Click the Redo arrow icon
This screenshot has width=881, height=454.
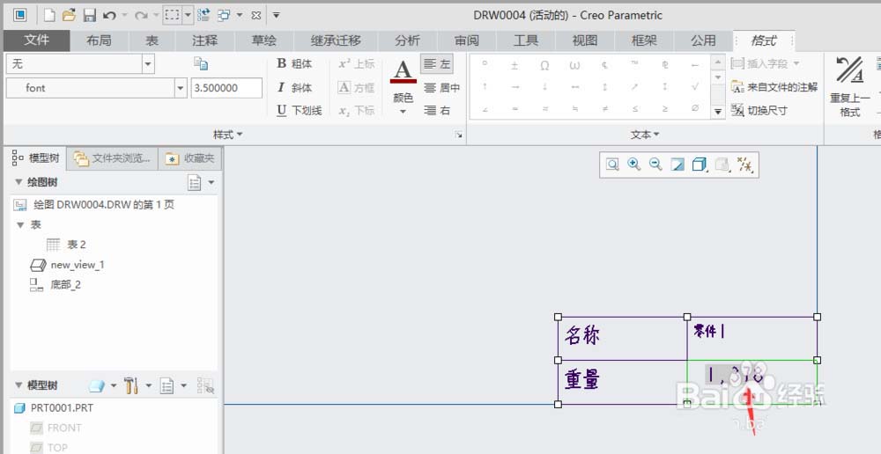point(141,16)
